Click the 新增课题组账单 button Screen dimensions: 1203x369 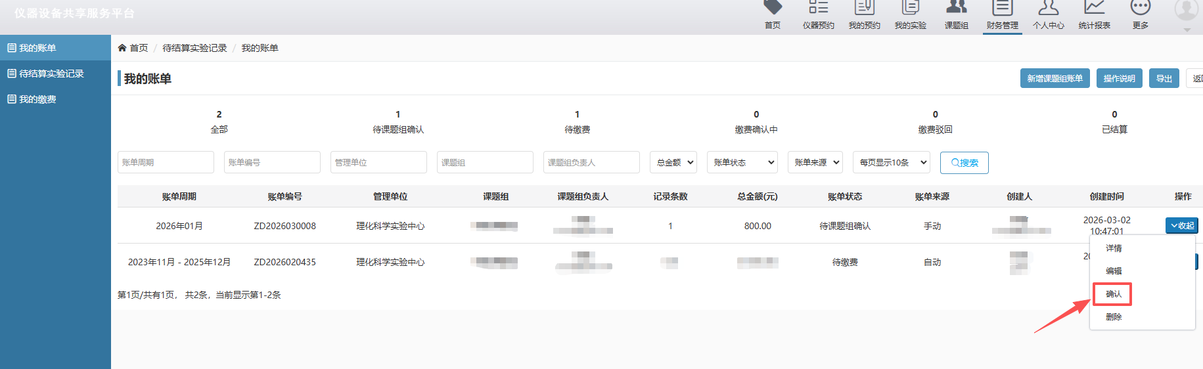coord(1055,78)
